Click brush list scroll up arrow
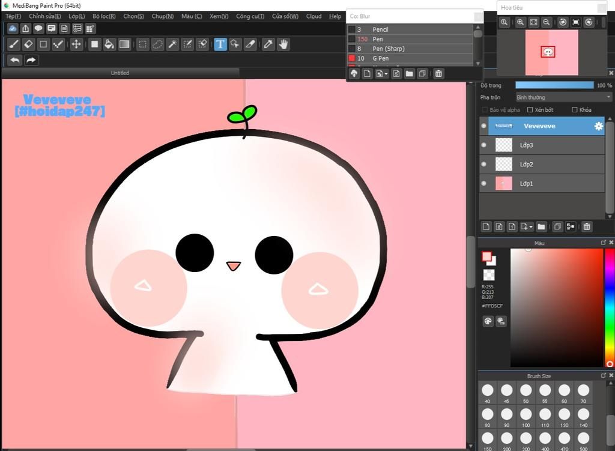 tap(477, 27)
